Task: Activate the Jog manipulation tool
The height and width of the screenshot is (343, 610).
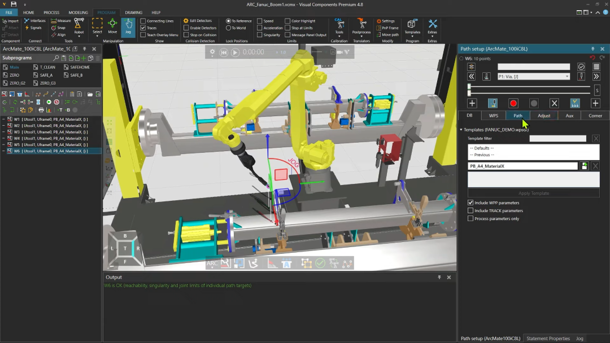Action: pos(128,27)
